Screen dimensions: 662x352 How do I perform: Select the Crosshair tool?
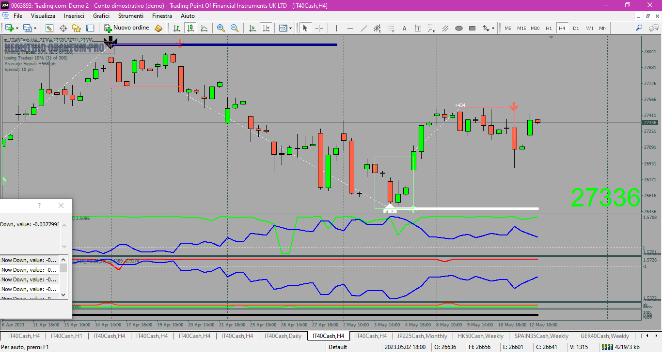click(319, 28)
